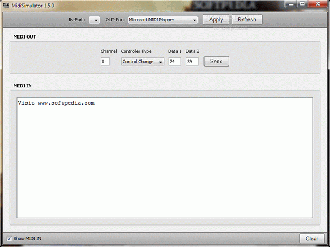
Task: Click the Apply button
Action: coord(216,20)
